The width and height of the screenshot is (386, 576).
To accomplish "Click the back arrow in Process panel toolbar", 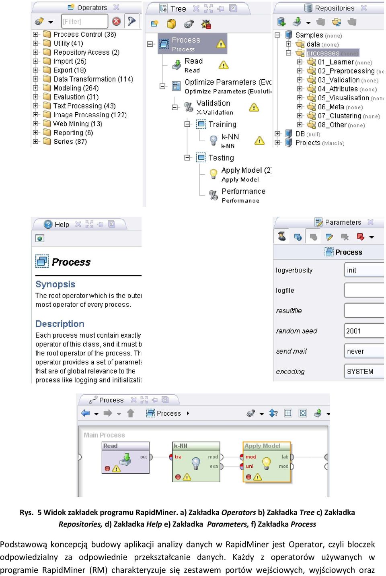I will (x=86, y=413).
